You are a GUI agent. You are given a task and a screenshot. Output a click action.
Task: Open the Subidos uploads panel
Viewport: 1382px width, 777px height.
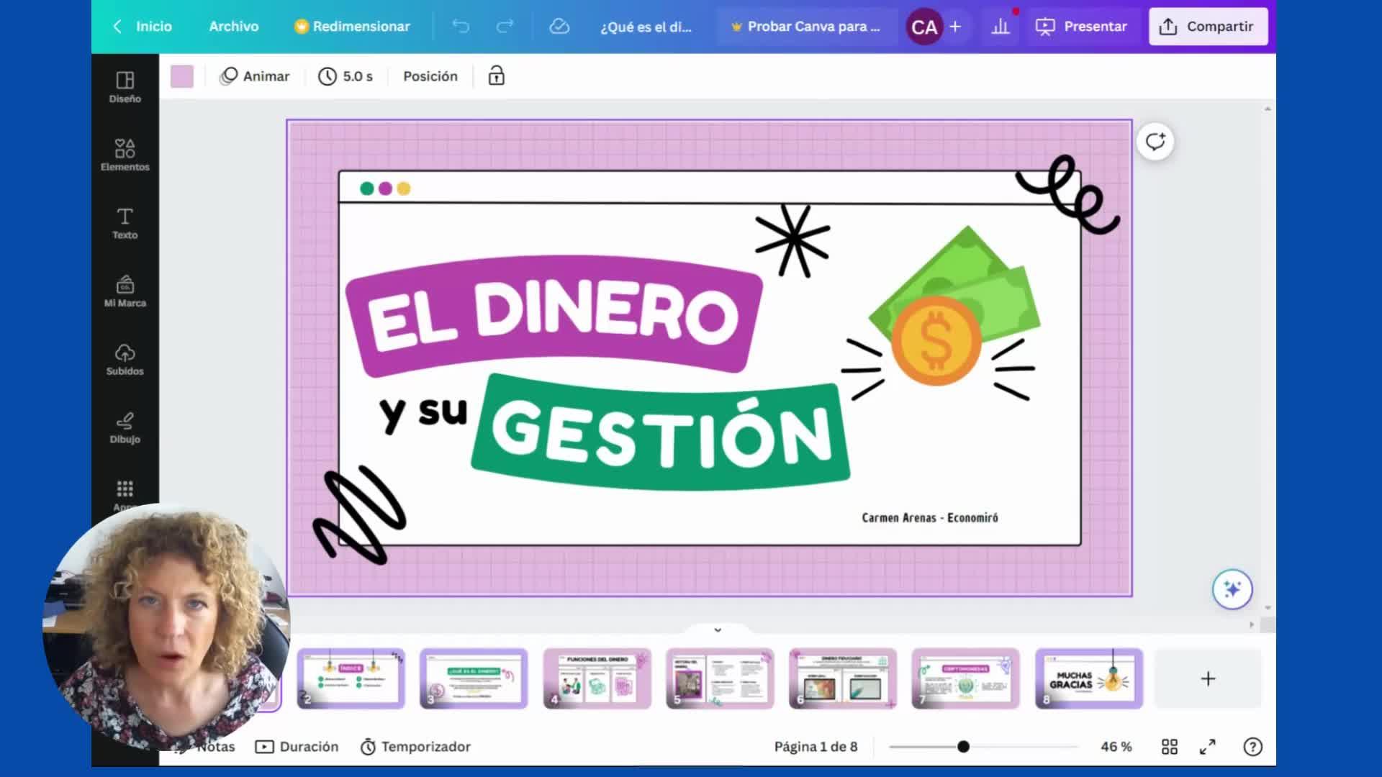[x=125, y=359]
